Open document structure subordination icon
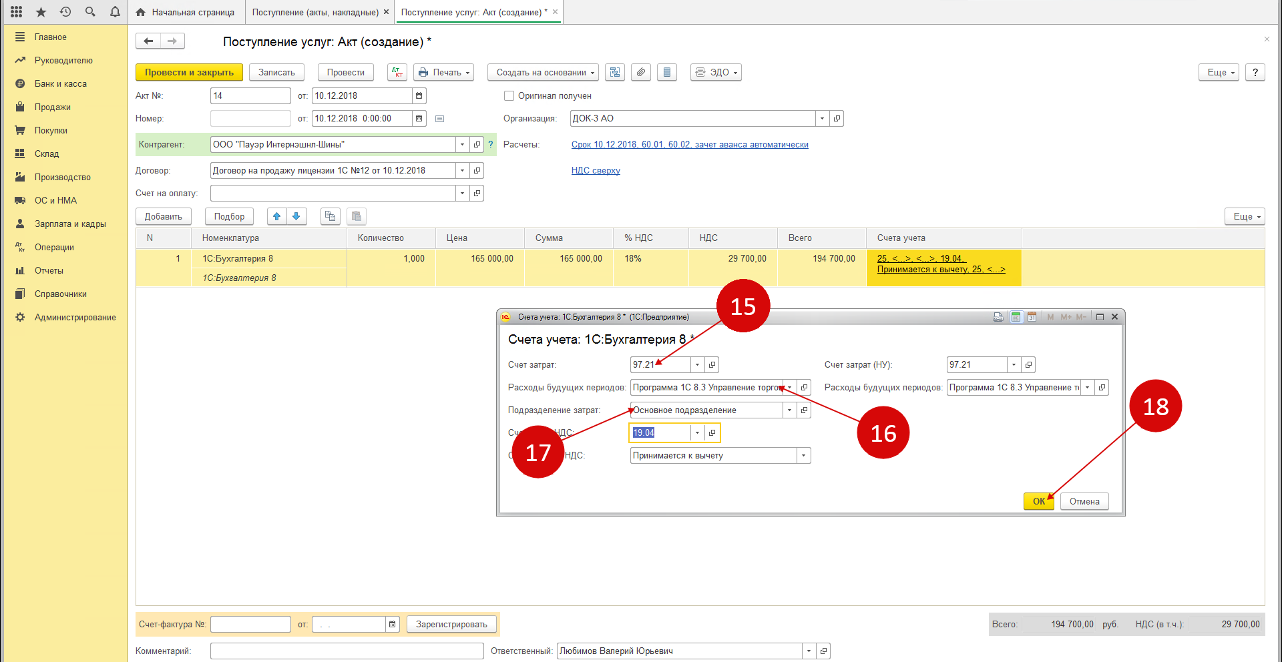Image resolution: width=1282 pixels, height=662 pixels. pyautogui.click(x=615, y=72)
